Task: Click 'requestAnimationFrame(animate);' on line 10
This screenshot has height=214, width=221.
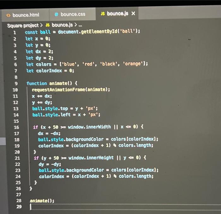Action: click(x=71, y=89)
